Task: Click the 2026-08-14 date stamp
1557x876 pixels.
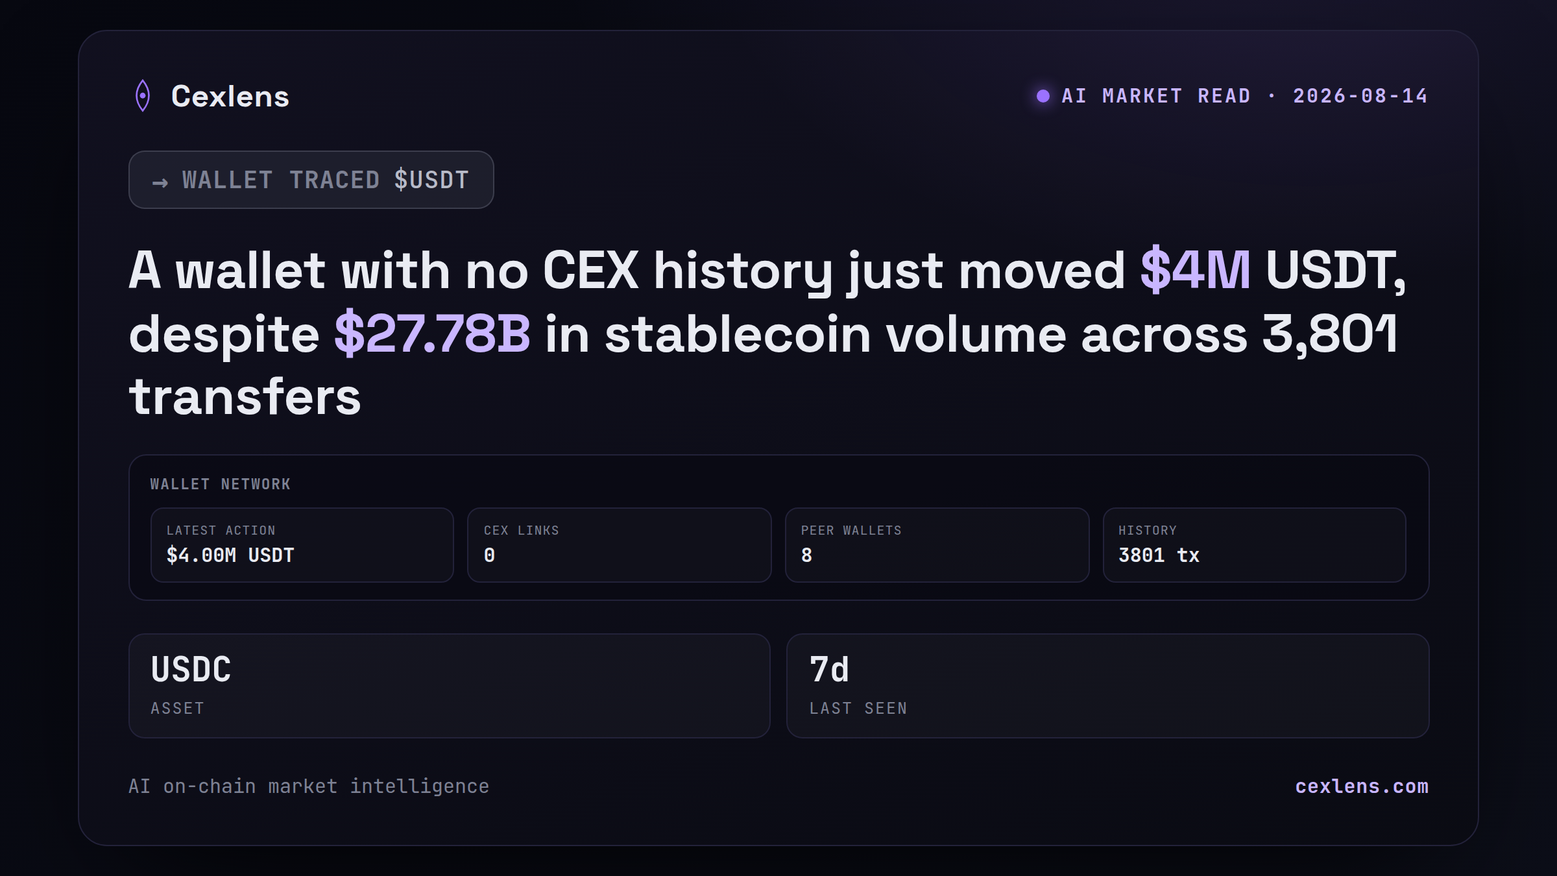Action: 1360,96
